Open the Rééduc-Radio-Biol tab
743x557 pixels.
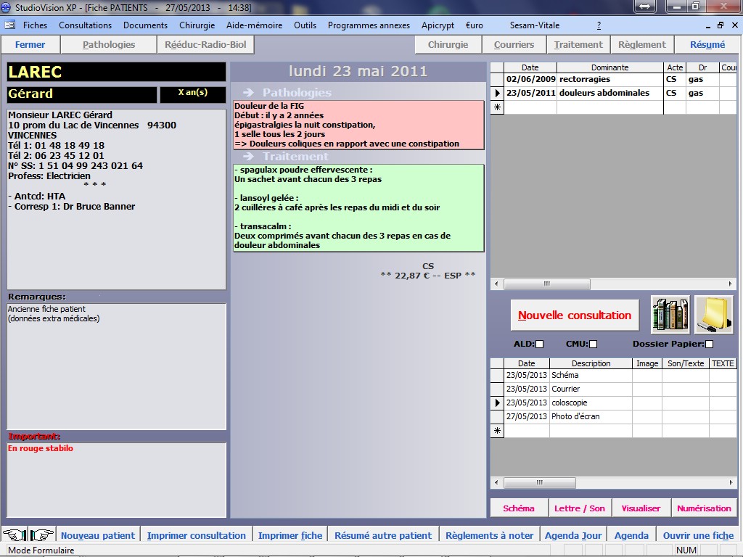click(x=205, y=45)
